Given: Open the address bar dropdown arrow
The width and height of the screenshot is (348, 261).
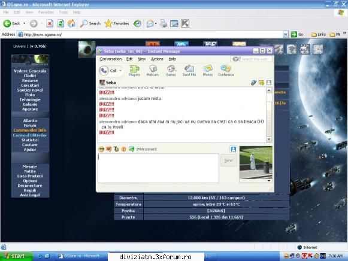Looking at the screenshot, I should (286, 34).
